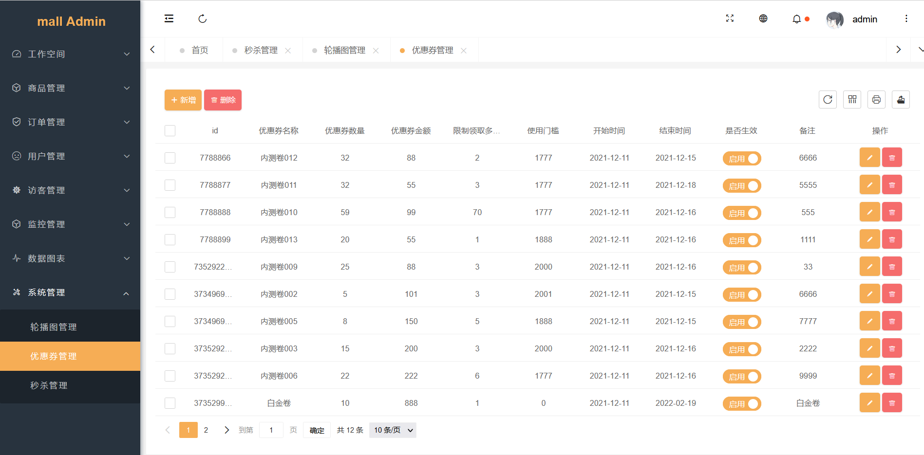Open notifications bell icon
Image resolution: width=924 pixels, height=455 pixels.
[x=797, y=19]
